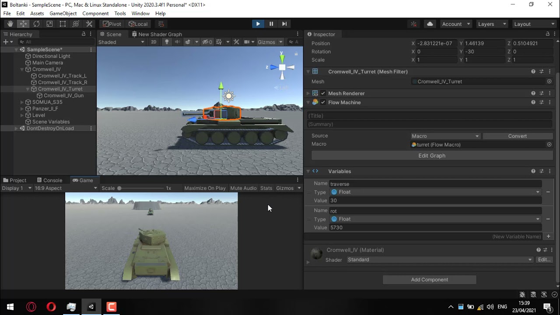
Task: Open the Shaded draw mode dropdown
Action: (121, 42)
